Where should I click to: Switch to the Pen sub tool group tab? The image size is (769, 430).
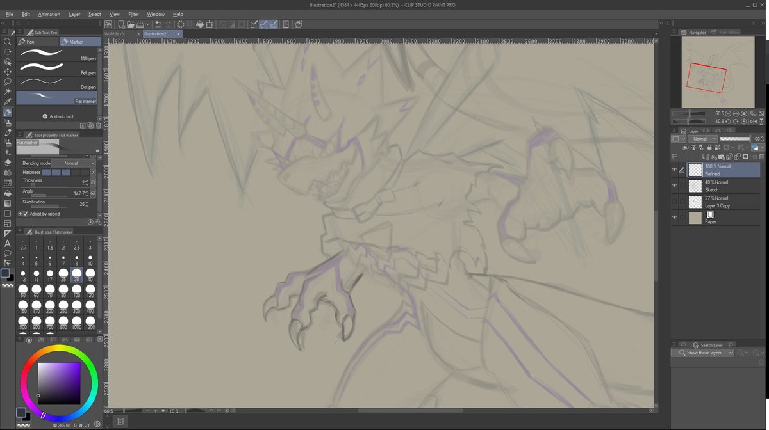click(x=37, y=42)
